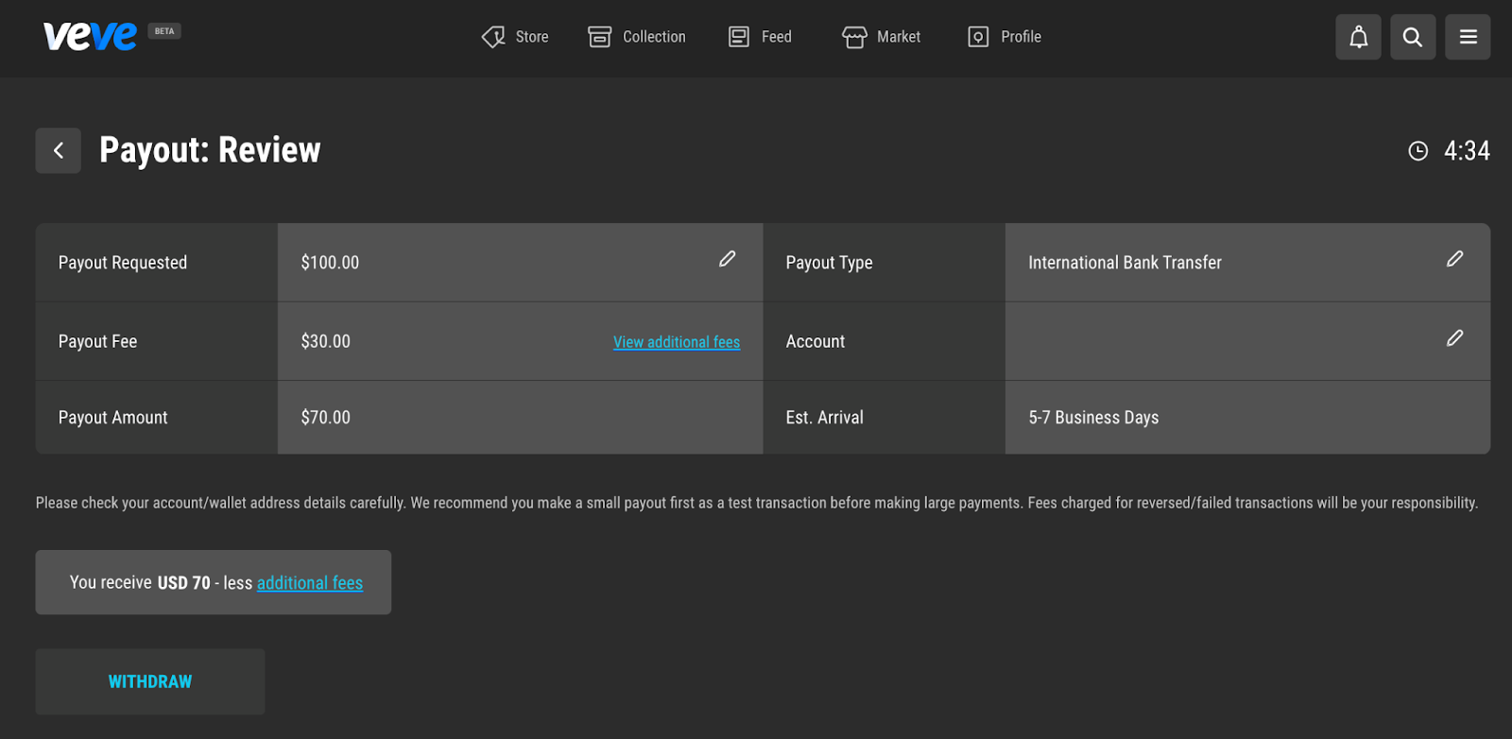The height and width of the screenshot is (739, 1512).
Task: Select the $100.00 payout requested value
Action: click(x=330, y=263)
